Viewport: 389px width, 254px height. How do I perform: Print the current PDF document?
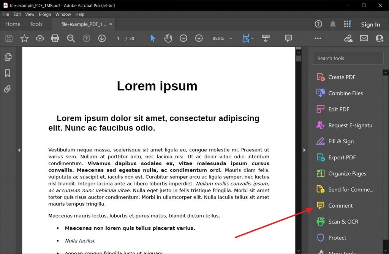(x=55, y=38)
